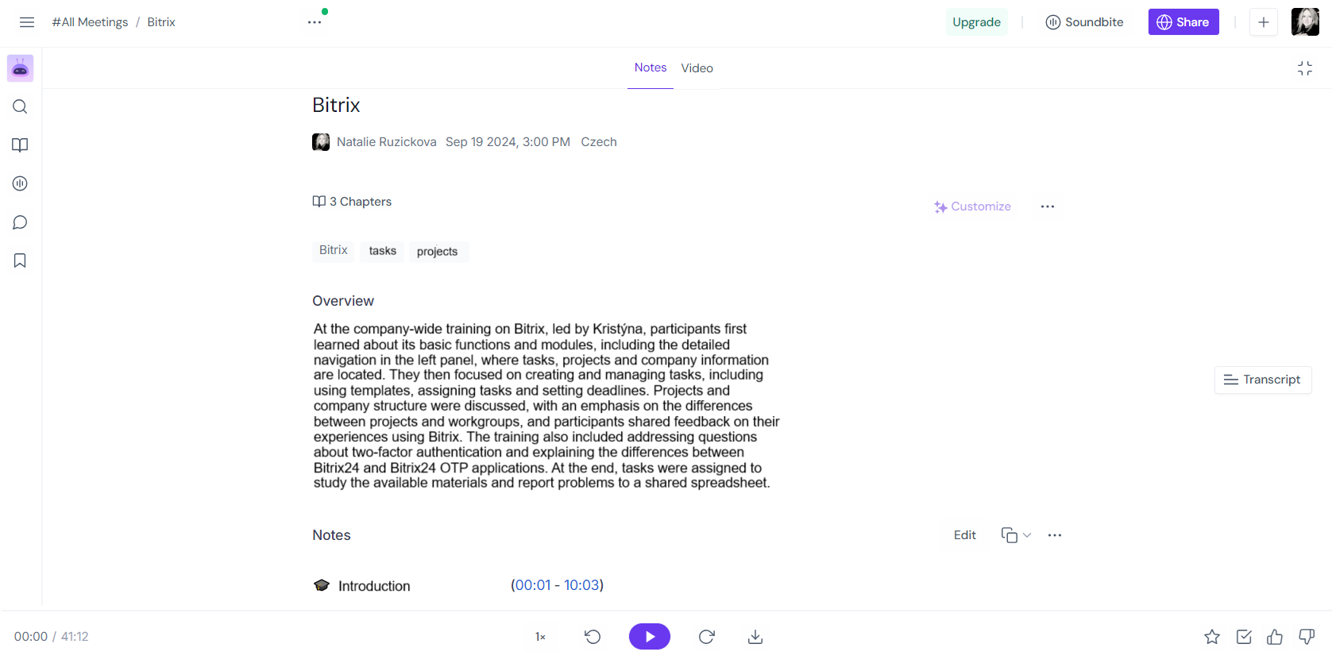The height and width of the screenshot is (667, 1332).
Task: Click the 3 Chapters book icon
Action: [319, 202]
